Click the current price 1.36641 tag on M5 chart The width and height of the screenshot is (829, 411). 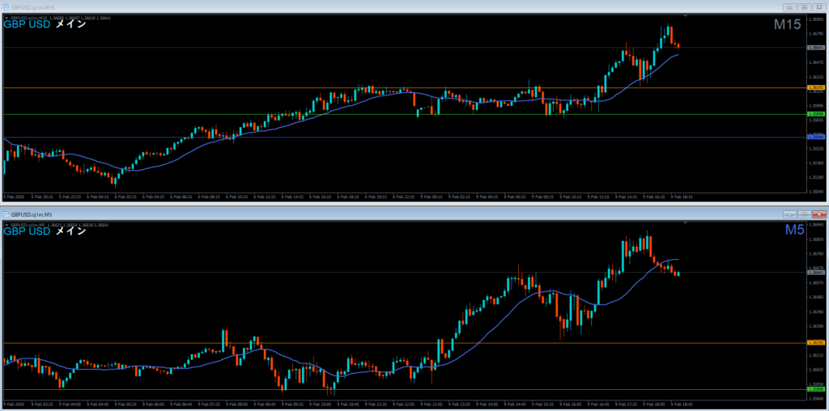tap(816, 272)
